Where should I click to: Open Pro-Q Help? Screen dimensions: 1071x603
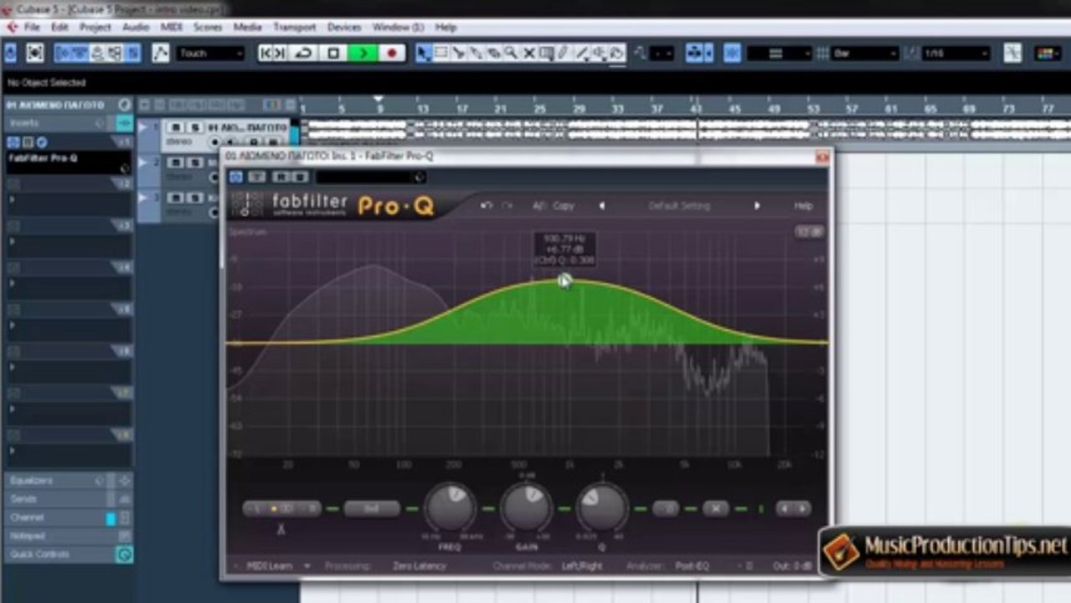(x=803, y=206)
